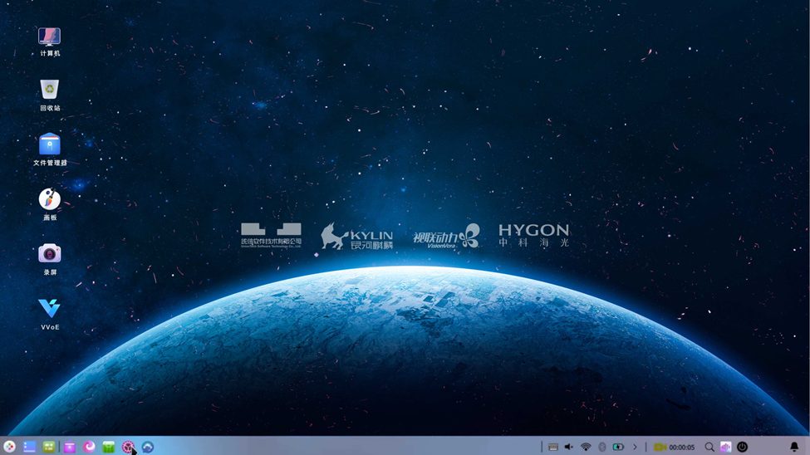
Task: Open the green multitasking view icon
Action: pyautogui.click(x=49, y=447)
